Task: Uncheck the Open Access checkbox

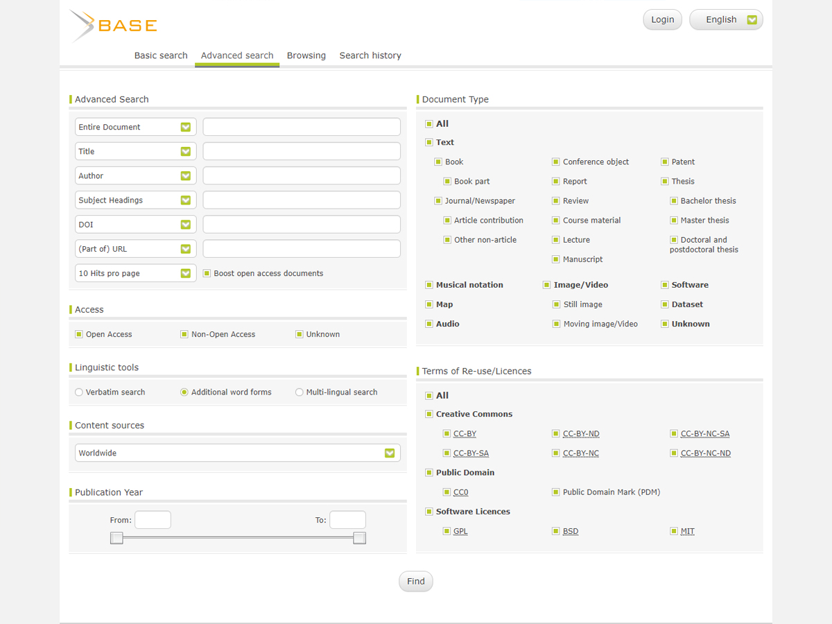Action: [x=79, y=334]
